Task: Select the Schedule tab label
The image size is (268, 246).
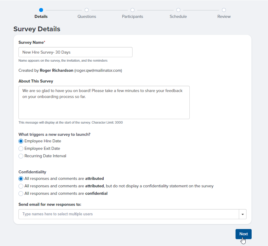Action: pos(178,16)
